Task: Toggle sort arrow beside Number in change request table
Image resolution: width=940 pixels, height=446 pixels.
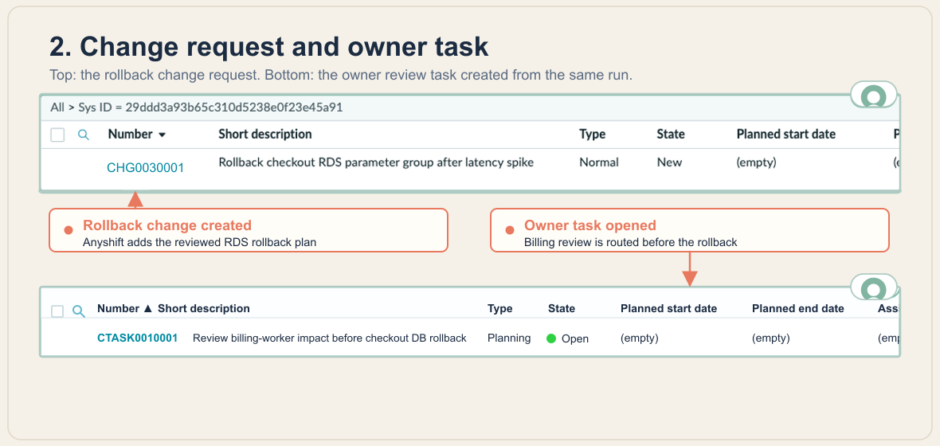Action: pyautogui.click(x=162, y=135)
